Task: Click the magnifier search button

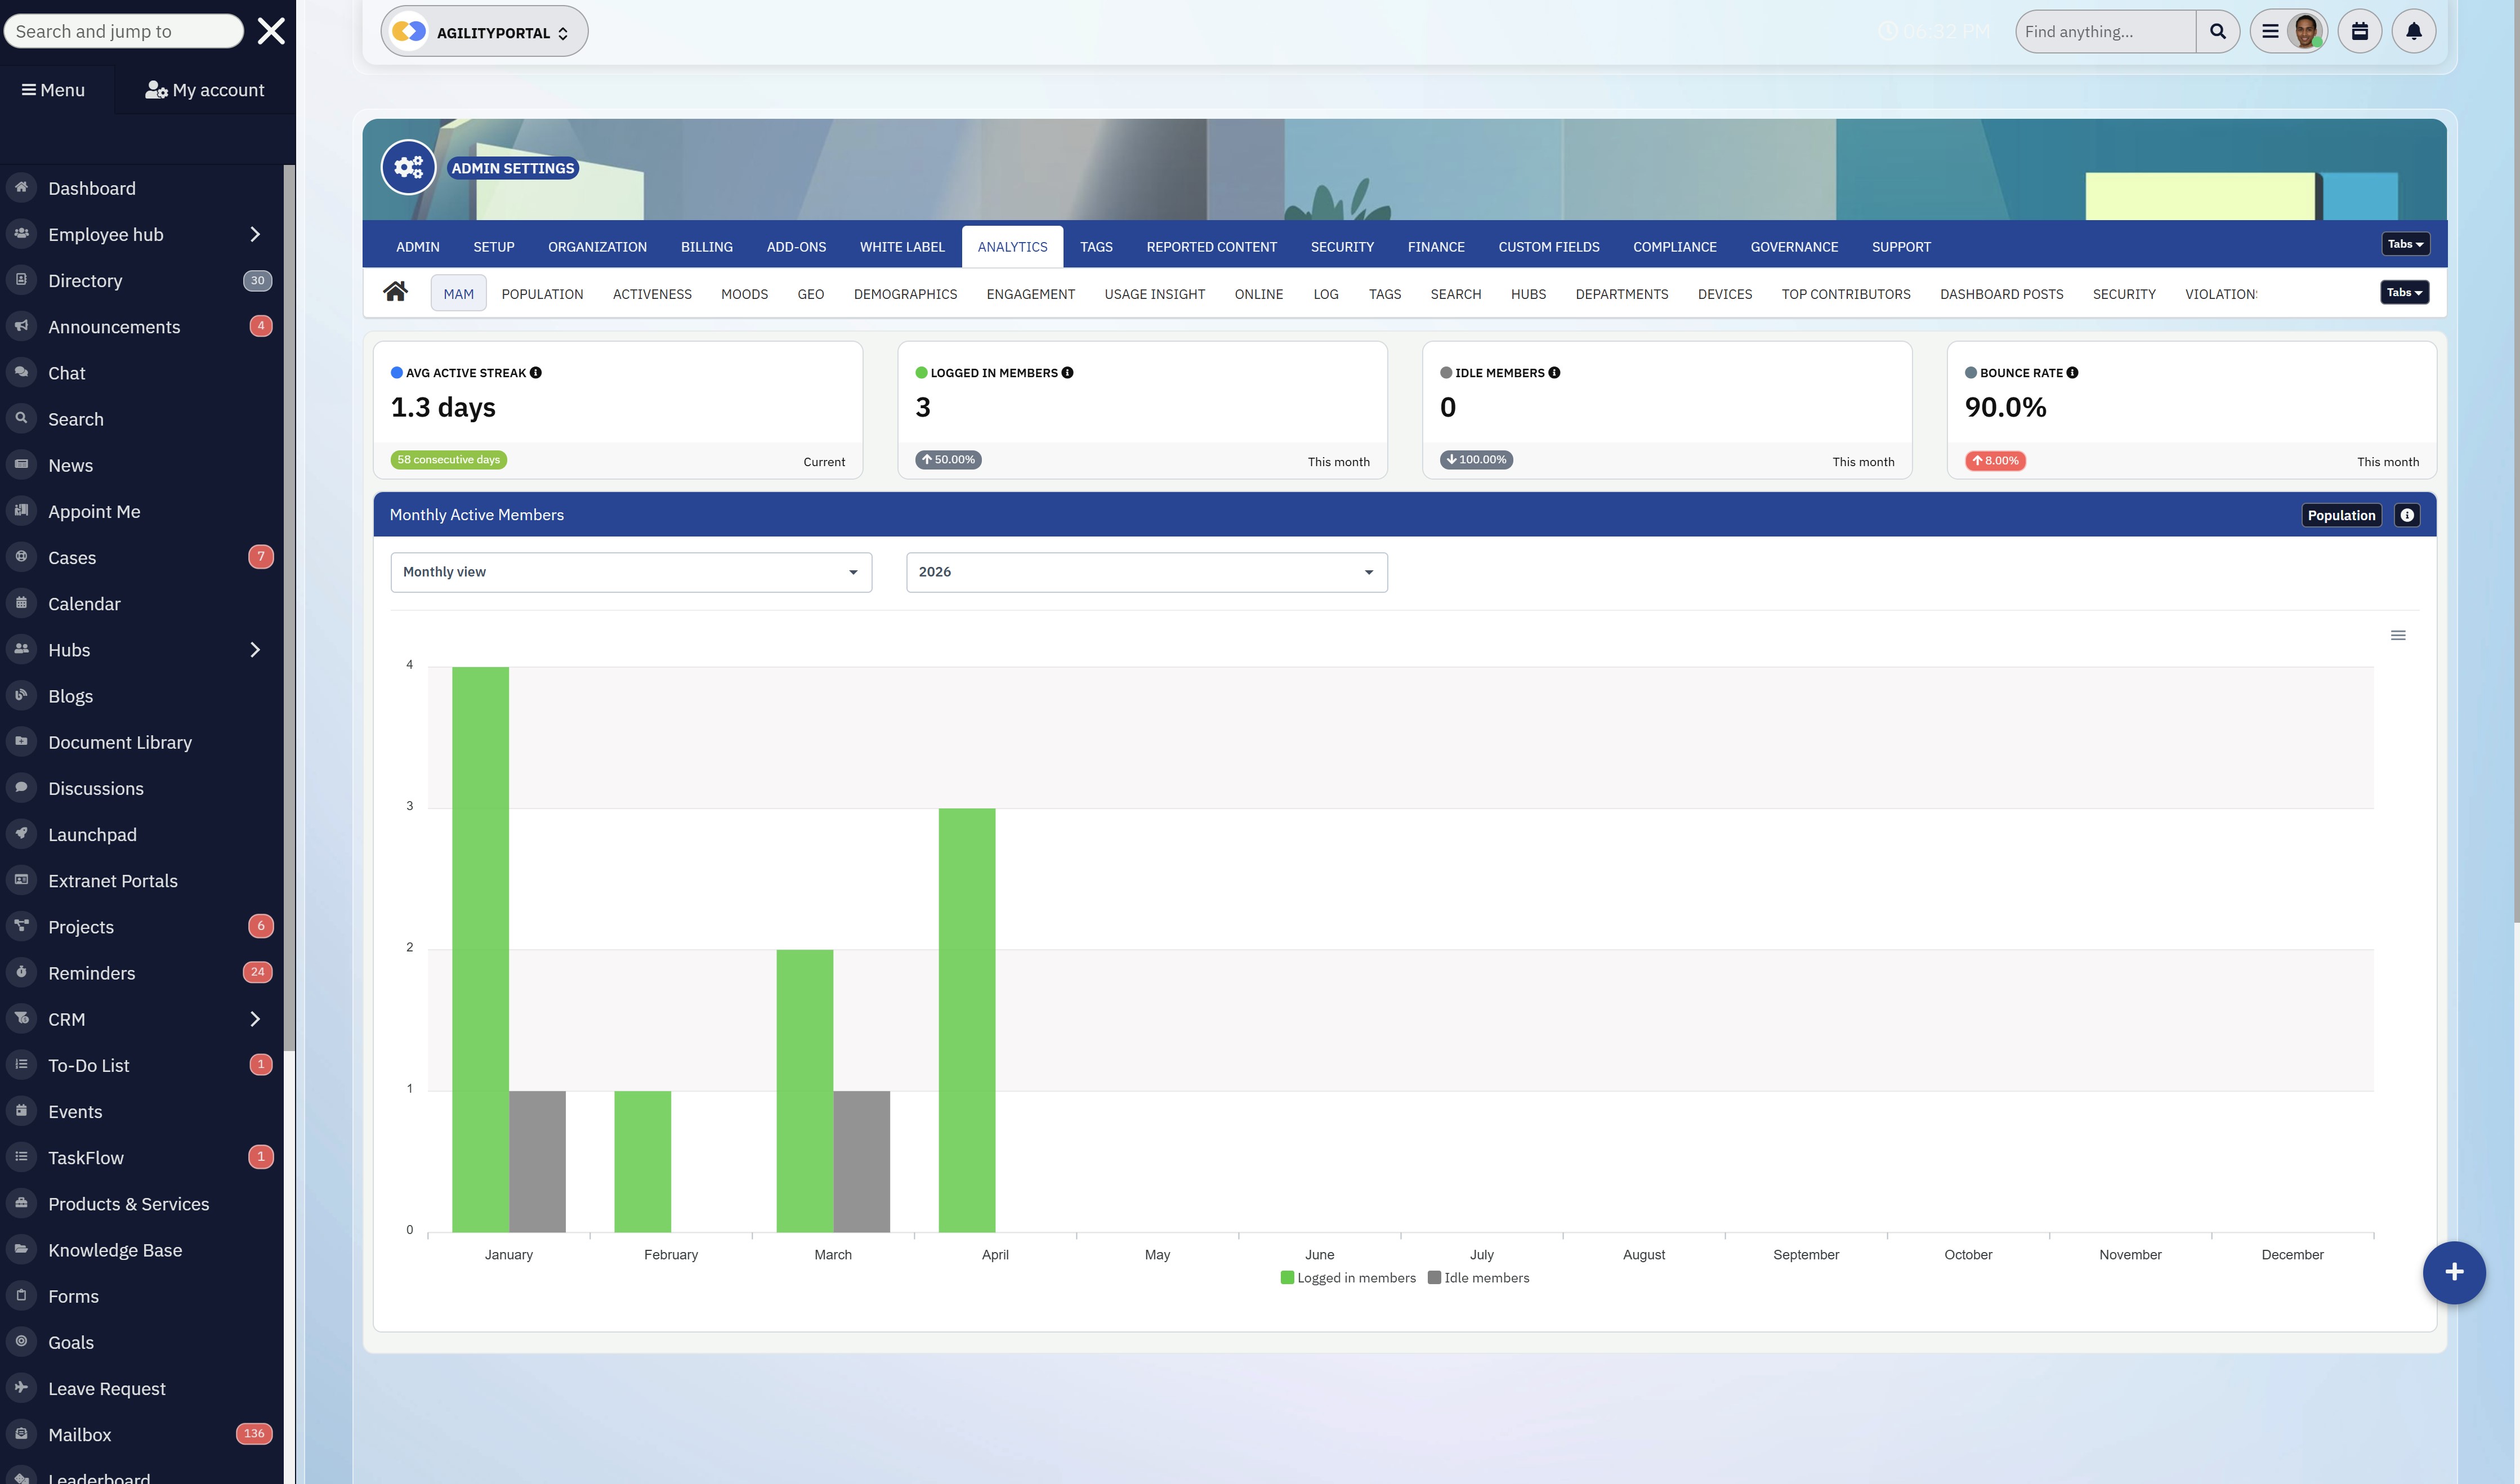Action: tap(2217, 32)
